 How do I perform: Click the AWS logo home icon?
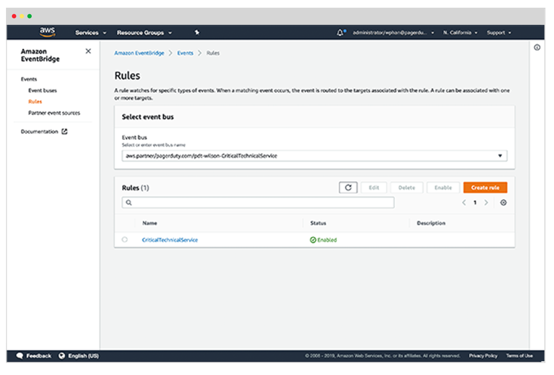[x=47, y=32]
